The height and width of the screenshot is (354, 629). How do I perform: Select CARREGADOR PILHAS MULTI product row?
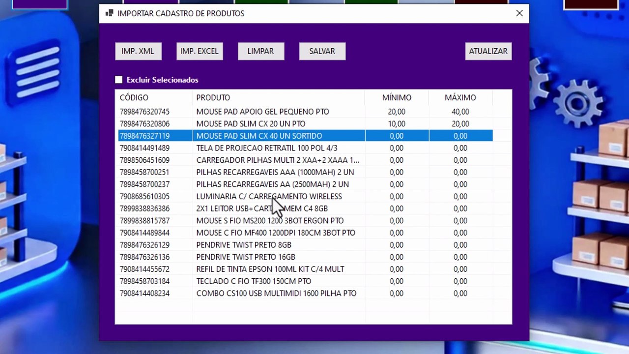(x=278, y=160)
